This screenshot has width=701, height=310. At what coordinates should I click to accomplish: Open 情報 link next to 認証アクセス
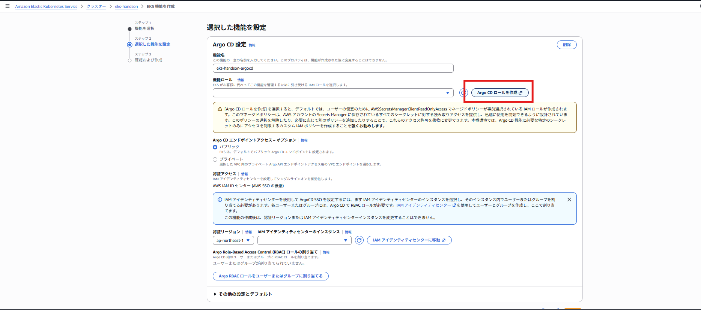(x=244, y=174)
